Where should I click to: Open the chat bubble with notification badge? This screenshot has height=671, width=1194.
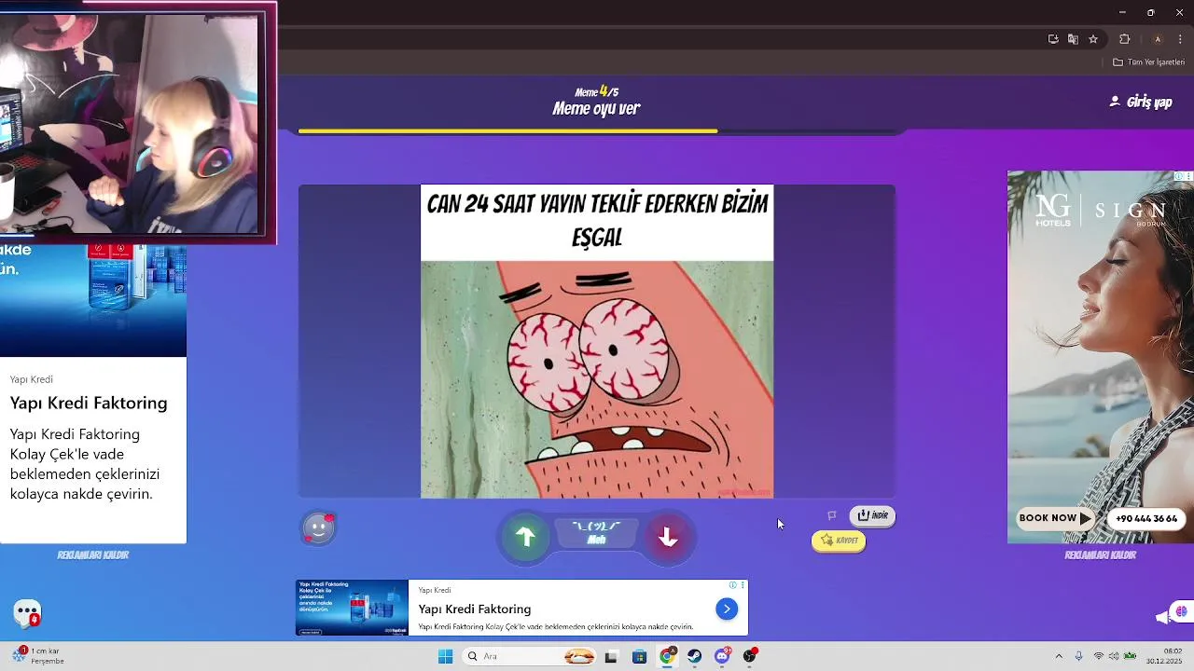[x=27, y=613]
